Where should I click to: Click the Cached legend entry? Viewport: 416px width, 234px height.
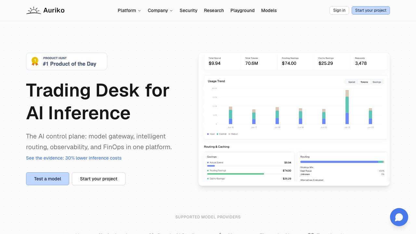[222, 134]
